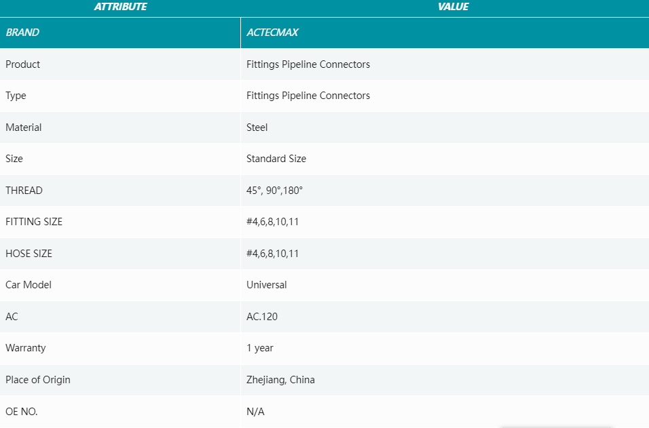Screen dimensions: 649x428
Task: Click the ATTRIBUTE column header
Action: tap(120, 7)
